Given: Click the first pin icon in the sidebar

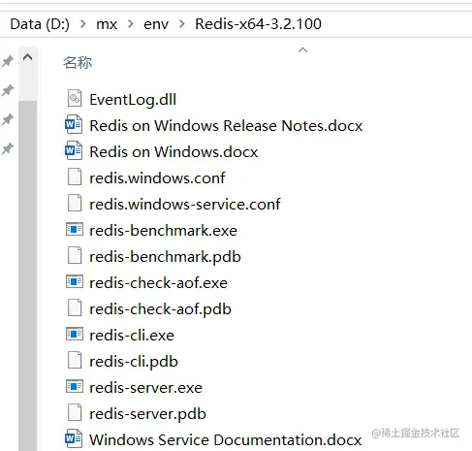Looking at the screenshot, I should coord(8,61).
